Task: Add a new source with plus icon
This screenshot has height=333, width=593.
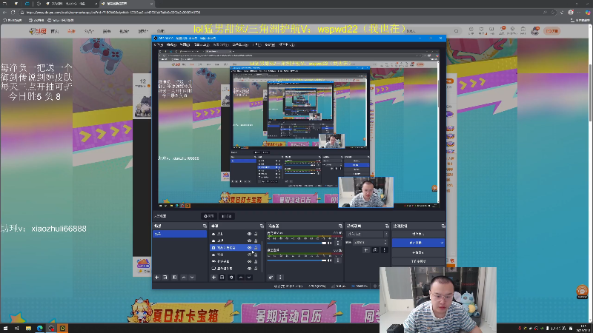Action: click(213, 277)
